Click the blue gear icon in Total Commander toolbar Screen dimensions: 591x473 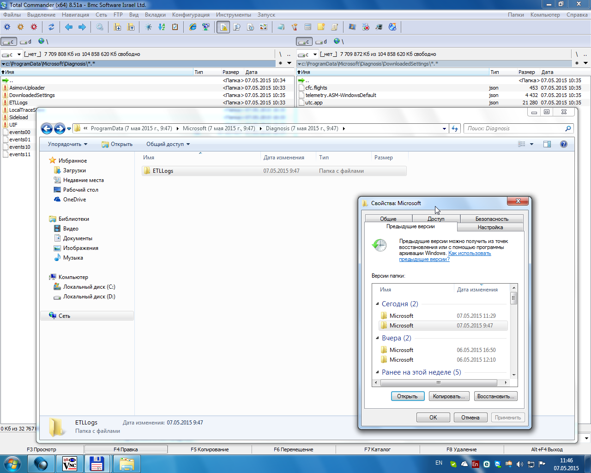(x=7, y=27)
